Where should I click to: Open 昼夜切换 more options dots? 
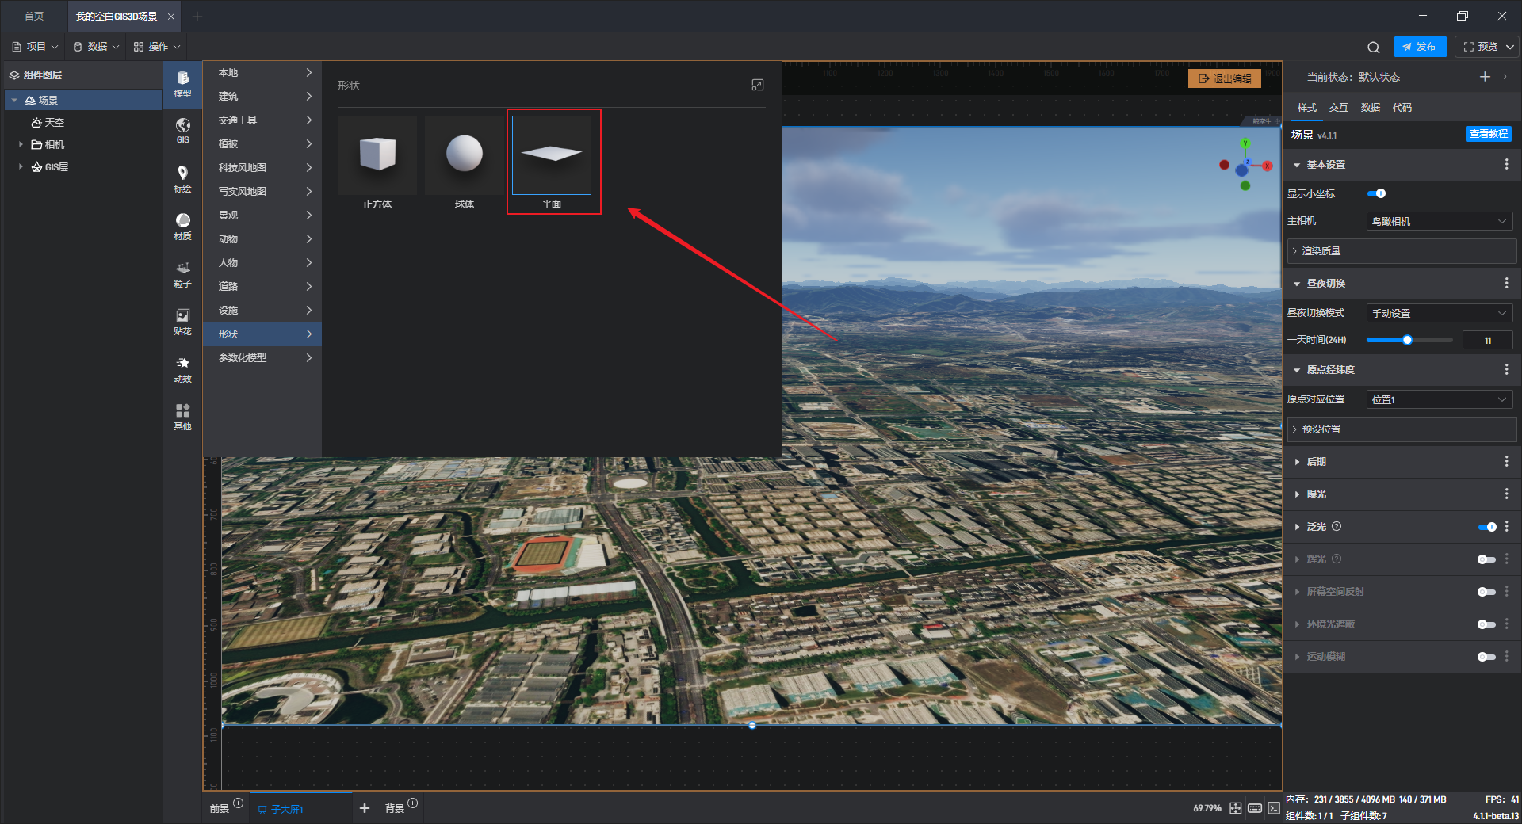tap(1506, 283)
